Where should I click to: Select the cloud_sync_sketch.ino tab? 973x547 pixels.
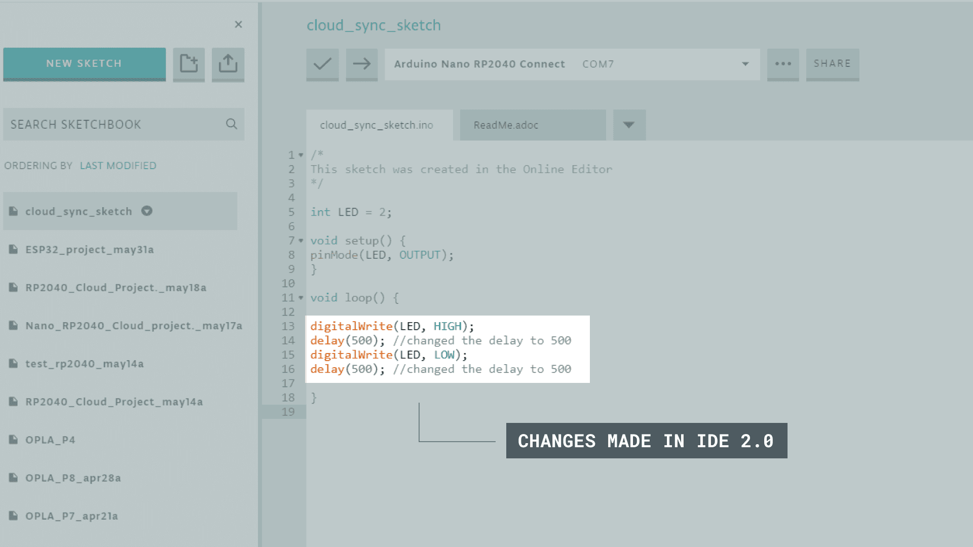click(377, 125)
